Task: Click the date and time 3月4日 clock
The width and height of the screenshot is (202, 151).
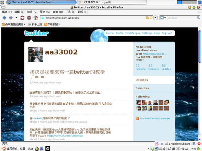Action: (x=178, y=149)
